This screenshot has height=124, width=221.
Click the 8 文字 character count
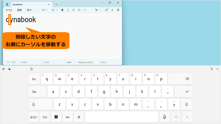click(x=24, y=62)
